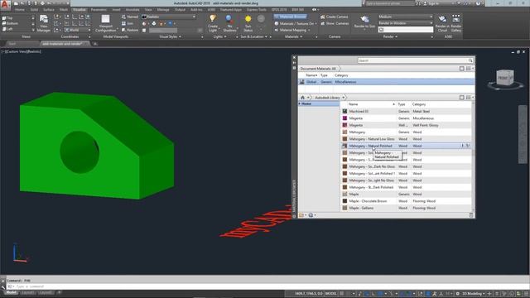Switch to the Mesh ribbon tab
This screenshot has height=298, width=530.
pos(64,10)
